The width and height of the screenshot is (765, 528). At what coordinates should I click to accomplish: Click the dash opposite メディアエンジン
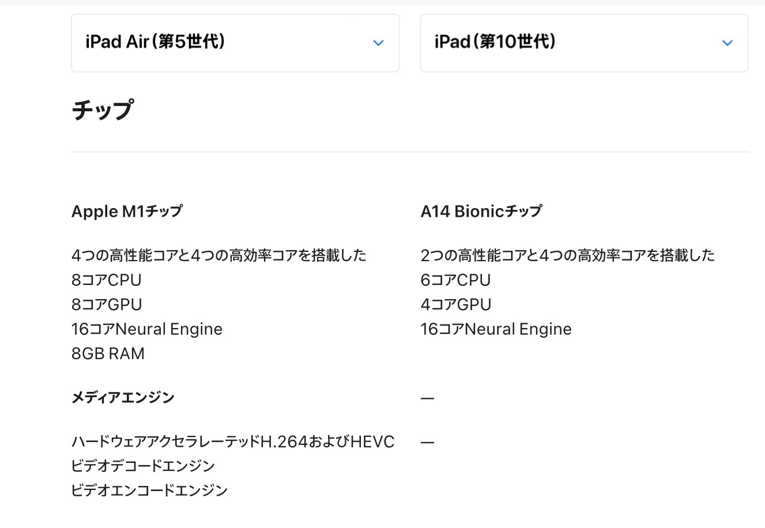(427, 398)
